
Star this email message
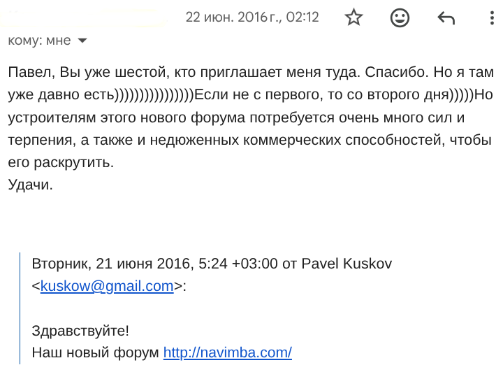[353, 17]
